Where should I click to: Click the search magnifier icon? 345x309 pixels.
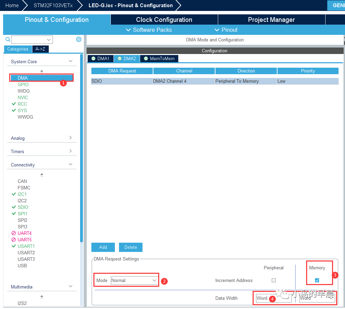click(8, 40)
